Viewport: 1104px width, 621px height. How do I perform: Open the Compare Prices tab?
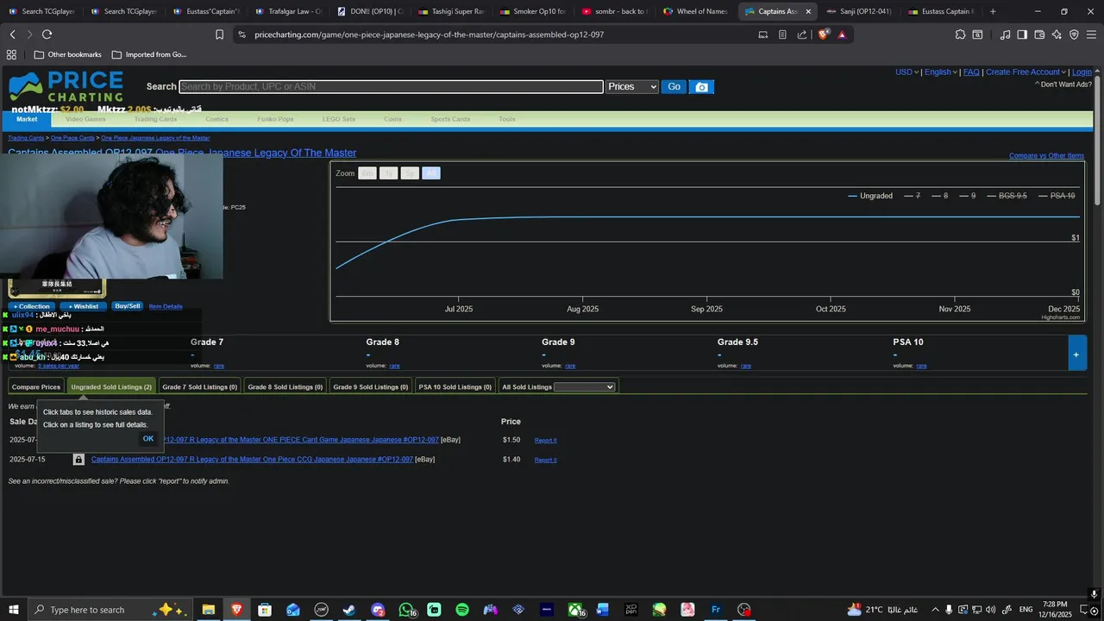coord(36,387)
